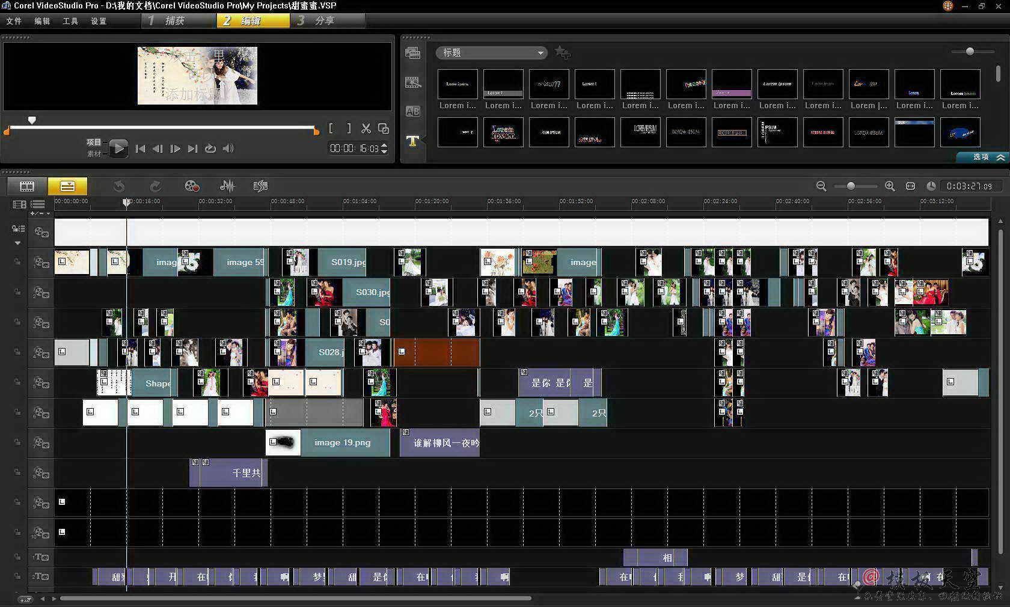This screenshot has height=607, width=1010.
Task: Zoom in the timeline with plus magnifier
Action: [890, 186]
